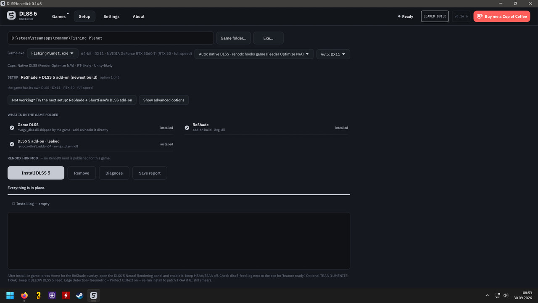Click inside the empty install log area
Viewport: 538px width, 303px height.
click(179, 241)
